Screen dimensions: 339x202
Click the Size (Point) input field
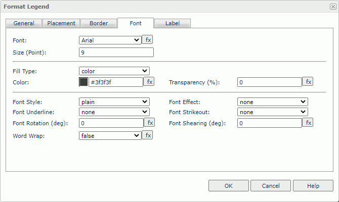tap(116, 52)
